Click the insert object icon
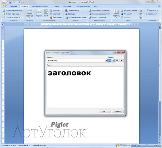Screen dimensions: 162x148 pos(141,17)
